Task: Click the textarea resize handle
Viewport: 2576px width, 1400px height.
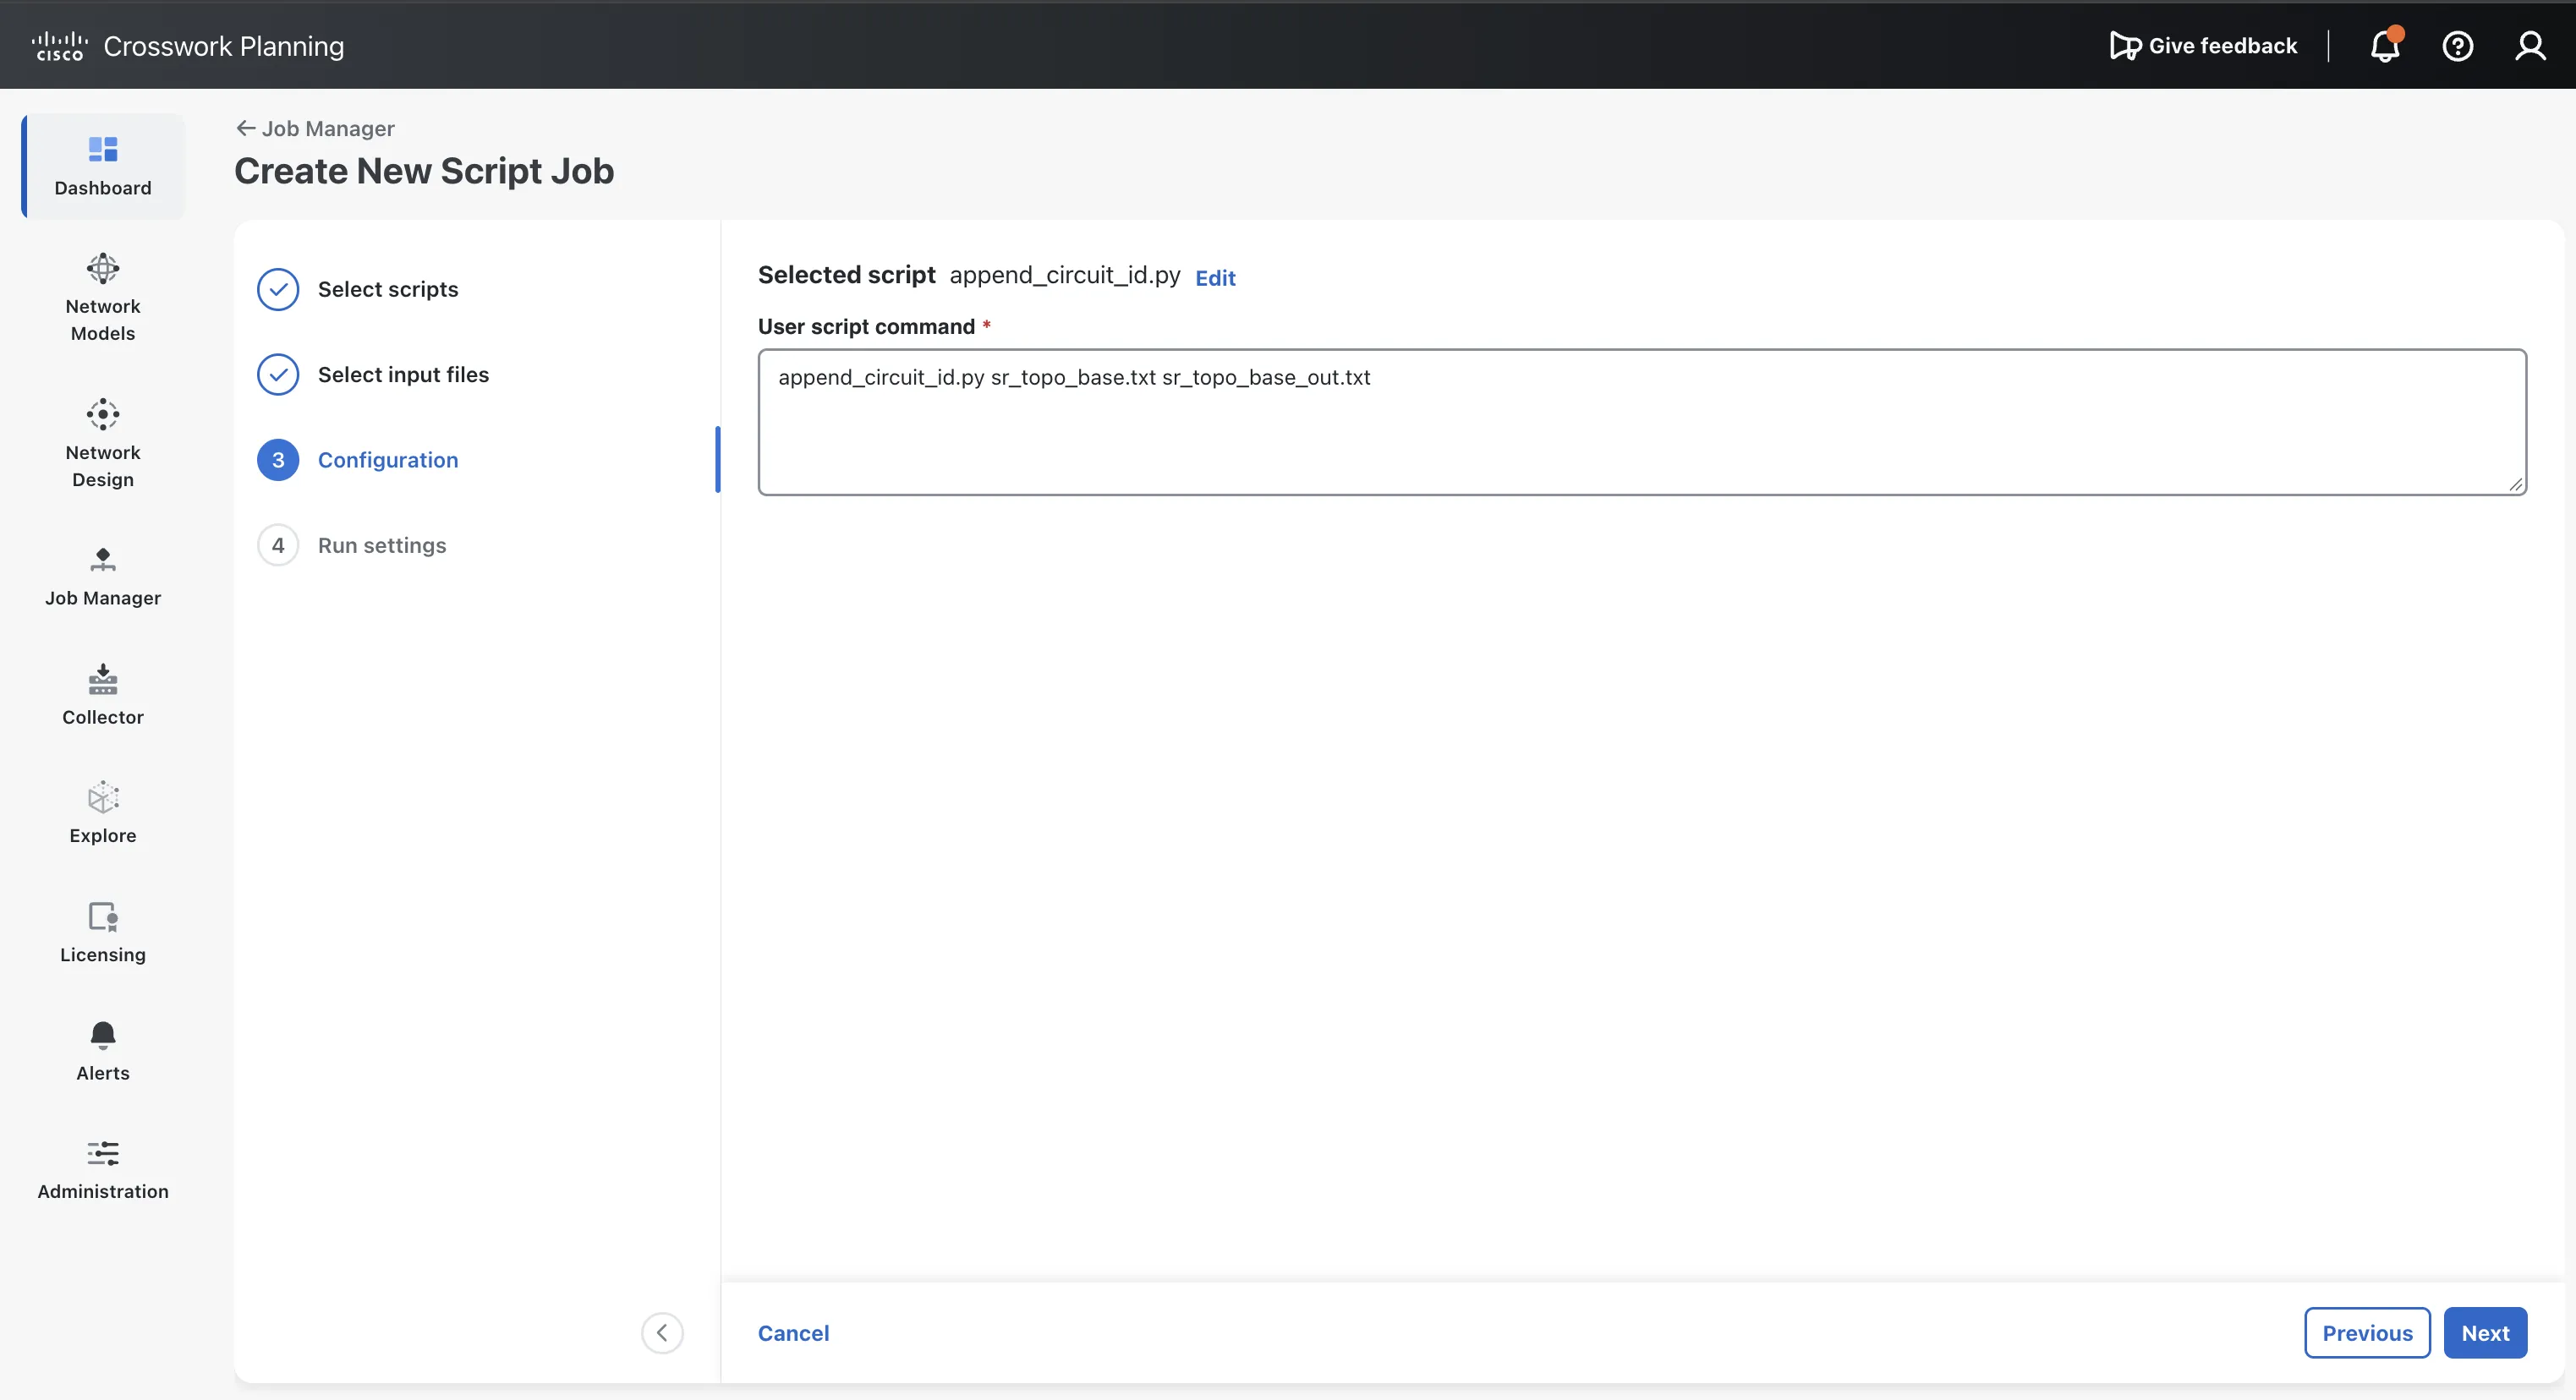Action: pos(2515,484)
